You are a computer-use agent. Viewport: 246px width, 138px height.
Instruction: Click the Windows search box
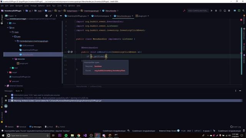coord(28,135)
